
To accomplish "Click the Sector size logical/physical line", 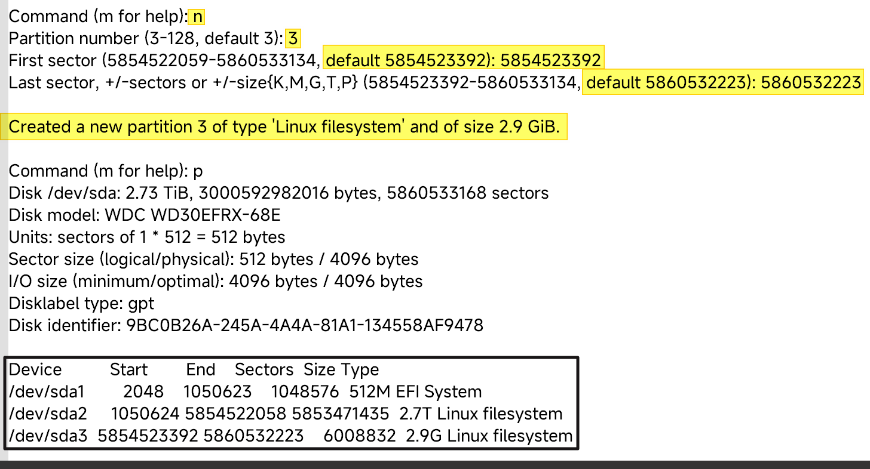I will point(213,260).
